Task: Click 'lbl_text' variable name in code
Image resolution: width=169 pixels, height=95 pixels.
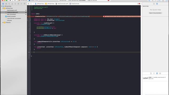Action: tap(50, 19)
